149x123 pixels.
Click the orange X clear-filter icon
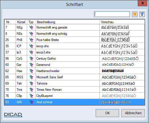135,14
